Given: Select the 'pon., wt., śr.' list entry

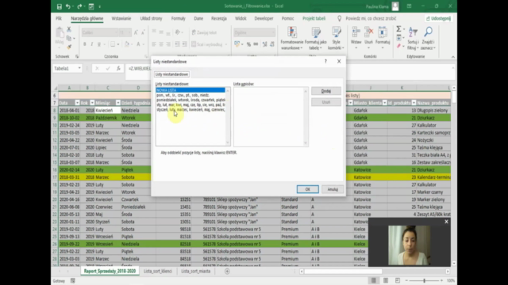Looking at the screenshot, I should point(190,95).
